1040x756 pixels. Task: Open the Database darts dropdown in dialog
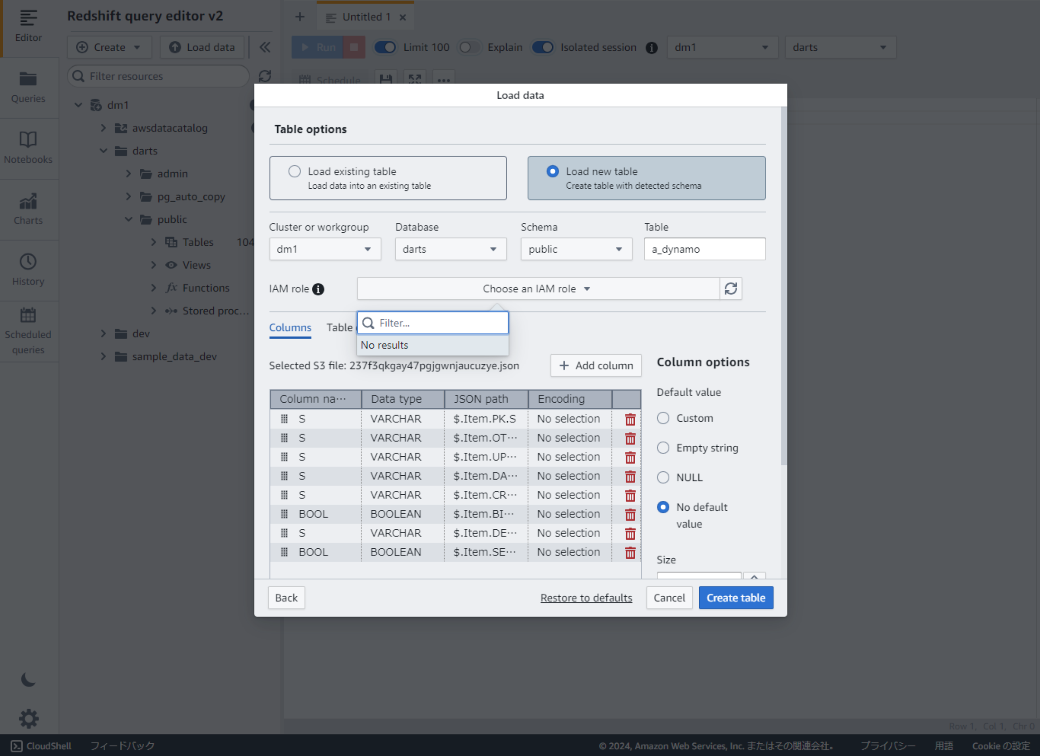450,249
